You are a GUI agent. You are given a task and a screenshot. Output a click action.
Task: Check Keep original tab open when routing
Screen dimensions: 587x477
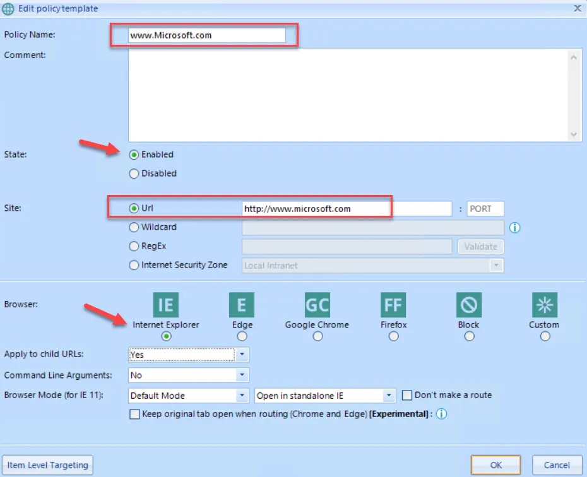click(x=134, y=414)
